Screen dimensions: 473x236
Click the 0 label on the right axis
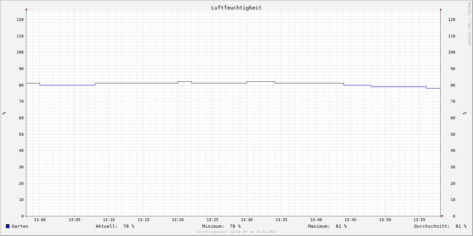point(454,216)
